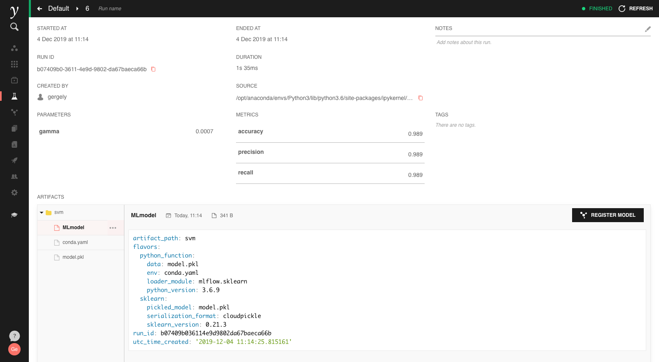659x362 pixels.
Task: Go back using the left arrow
Action: [x=40, y=9]
